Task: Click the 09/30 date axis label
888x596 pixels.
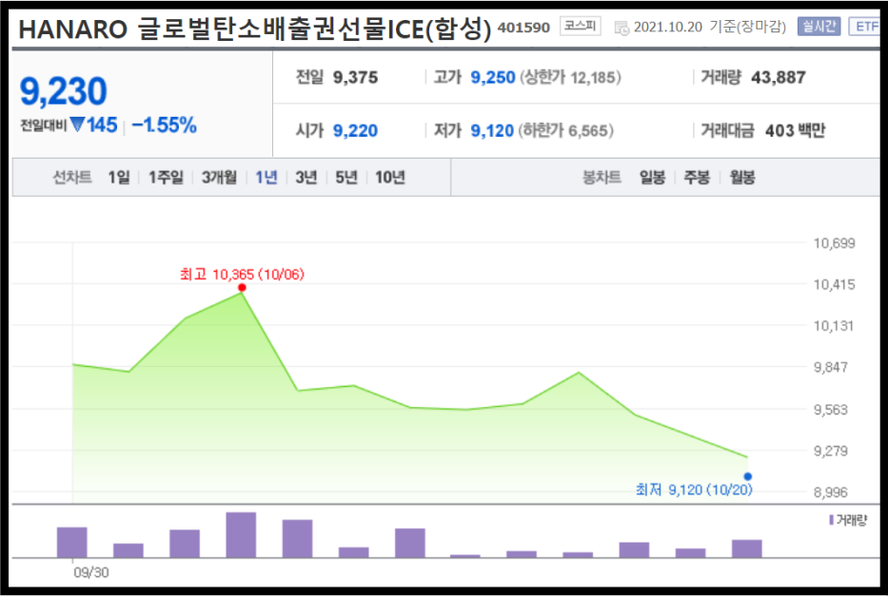Action: 91,573
